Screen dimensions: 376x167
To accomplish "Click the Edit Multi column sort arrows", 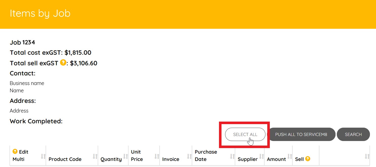I will [43, 156].
